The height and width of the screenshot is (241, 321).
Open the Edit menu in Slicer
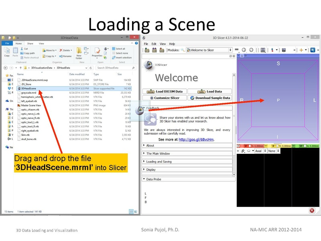[154, 44]
